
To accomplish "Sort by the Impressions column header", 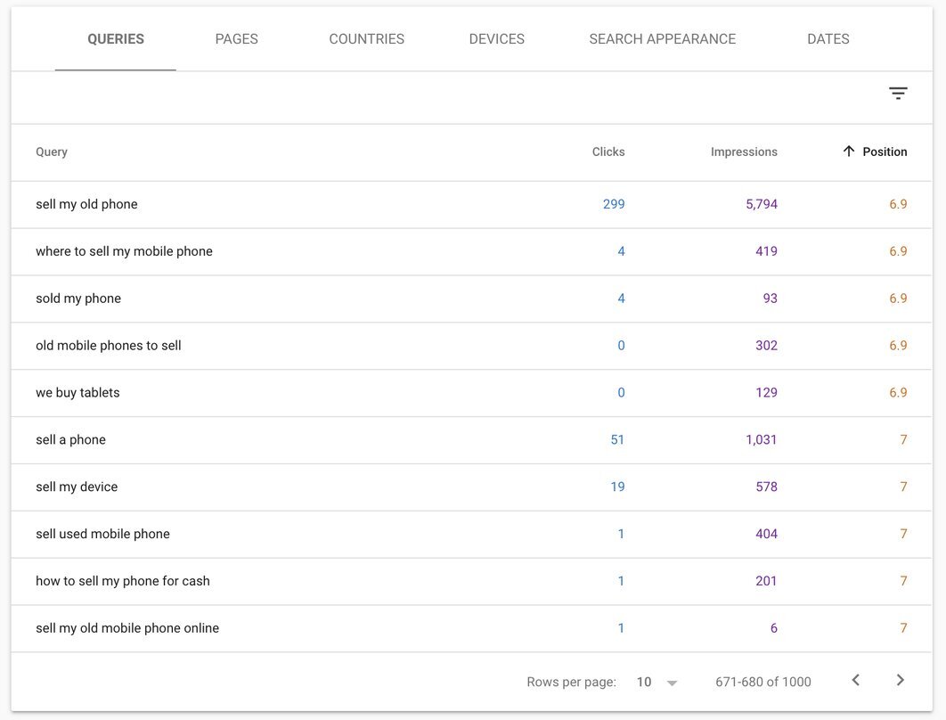I will pos(744,151).
